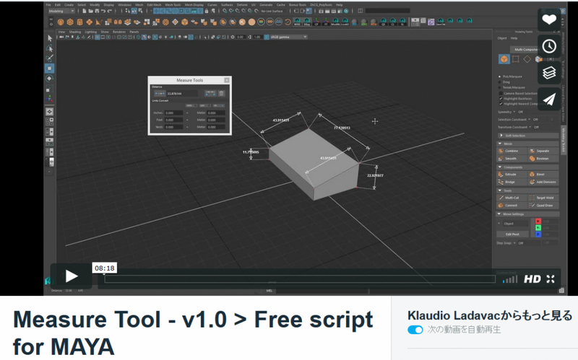The width and height of the screenshot is (578, 360).
Task: Collapse the Mesh section
Action: (527, 144)
